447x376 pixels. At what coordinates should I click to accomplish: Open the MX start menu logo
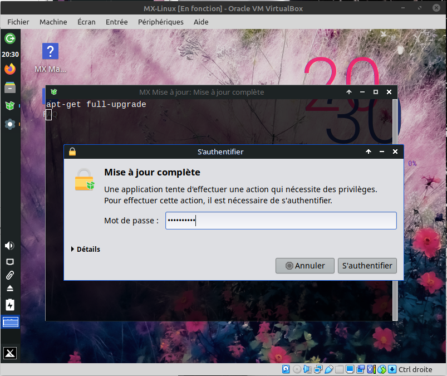tap(10, 353)
